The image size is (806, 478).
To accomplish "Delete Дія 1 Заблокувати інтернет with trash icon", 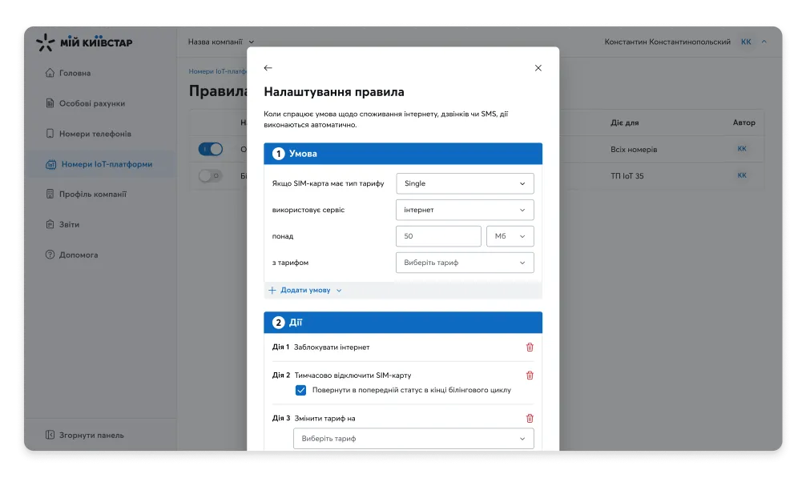I will tap(530, 347).
